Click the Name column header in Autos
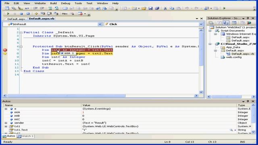The height and width of the screenshot is (145, 258). [x=42, y=105]
